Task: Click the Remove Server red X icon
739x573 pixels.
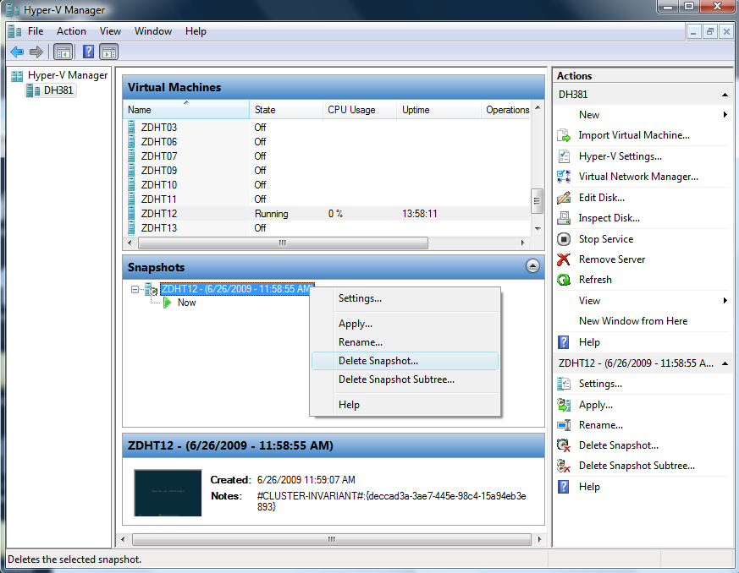Action: [565, 259]
